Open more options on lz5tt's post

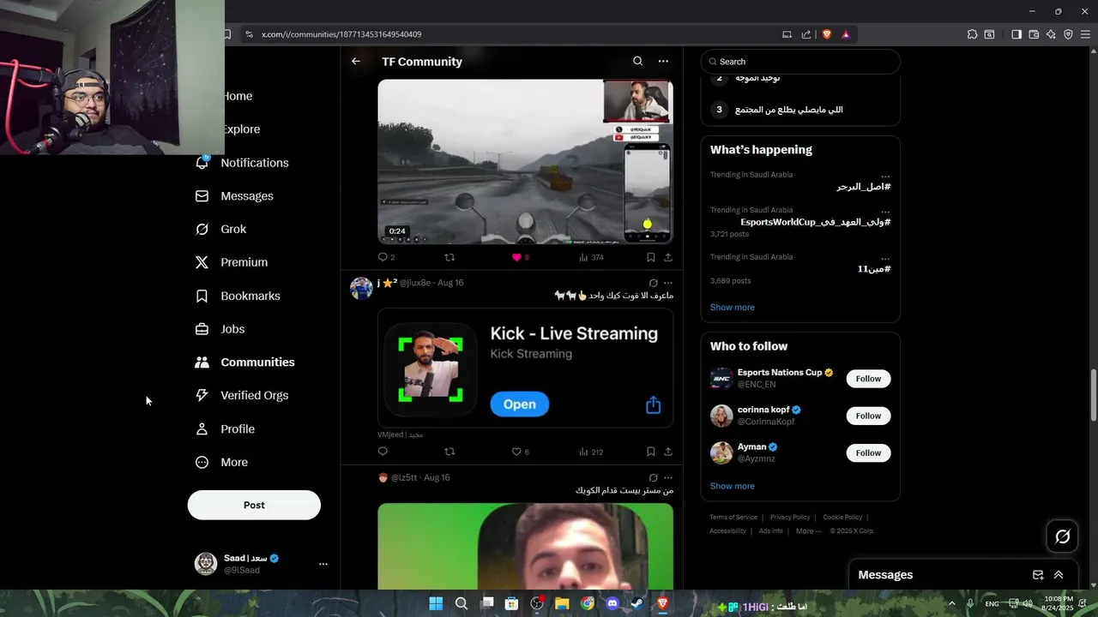(x=668, y=477)
